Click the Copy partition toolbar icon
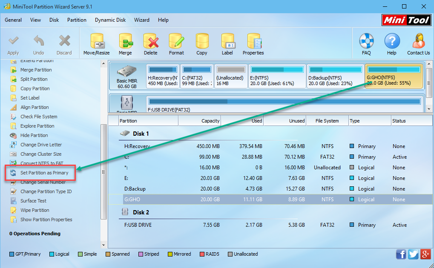 202,41
